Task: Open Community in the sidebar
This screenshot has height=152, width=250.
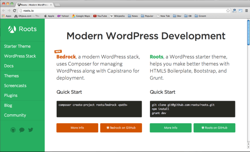Action: (x=15, y=115)
